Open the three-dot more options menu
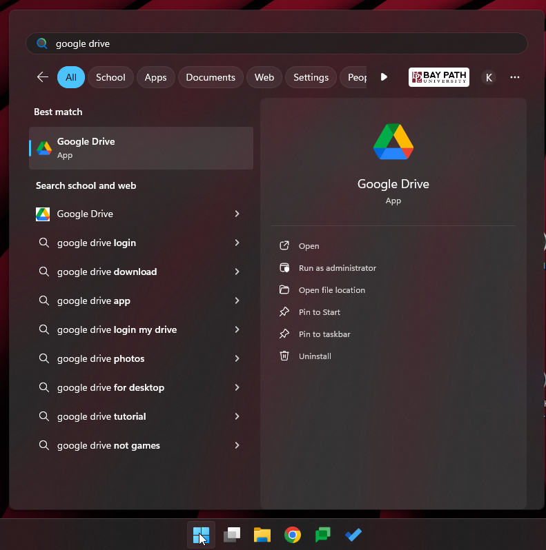This screenshot has height=550, width=546. [x=514, y=77]
